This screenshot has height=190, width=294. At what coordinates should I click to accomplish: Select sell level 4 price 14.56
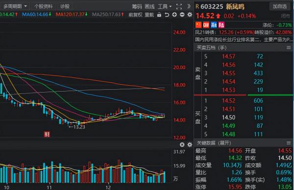pos(228,65)
